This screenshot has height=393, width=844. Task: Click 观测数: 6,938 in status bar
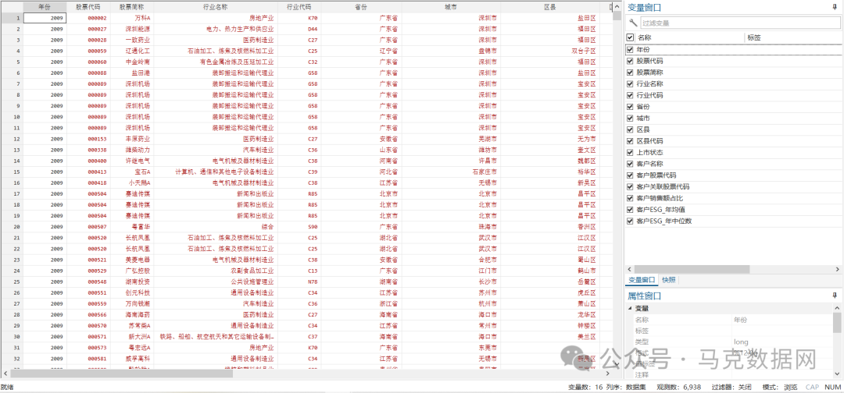[x=679, y=387]
